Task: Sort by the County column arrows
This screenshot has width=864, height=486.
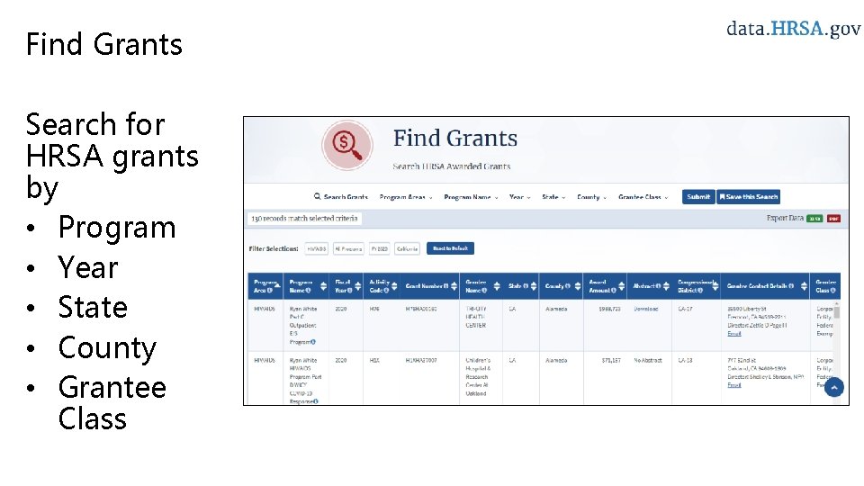Action: click(x=578, y=286)
